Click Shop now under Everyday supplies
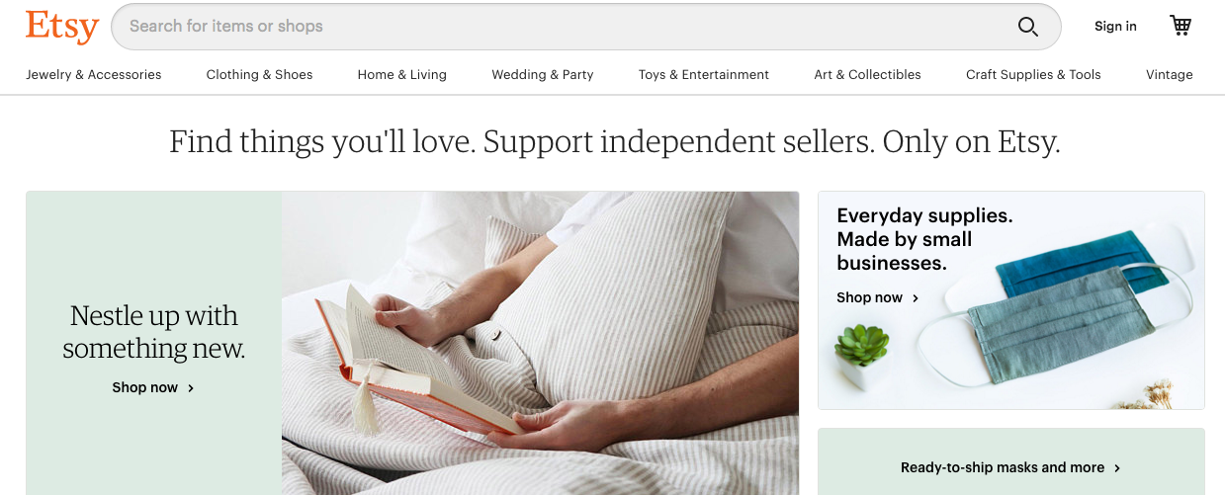 click(x=870, y=297)
